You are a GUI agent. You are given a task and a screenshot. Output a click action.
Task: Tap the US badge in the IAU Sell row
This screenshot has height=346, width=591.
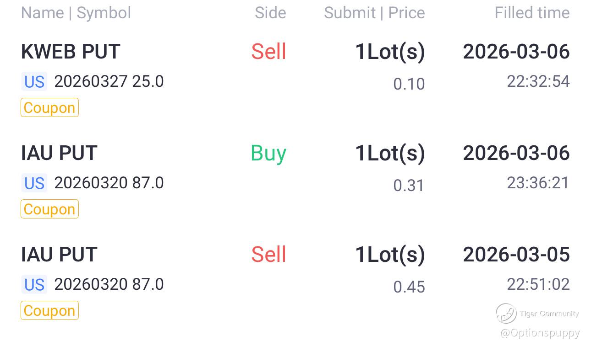coord(34,285)
